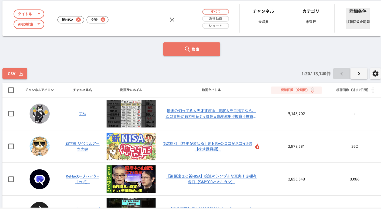This screenshot has height=209, width=381.
Task: Check the 両学長 リベラルアーツ大学 row checkbox
Action: click(x=11, y=146)
